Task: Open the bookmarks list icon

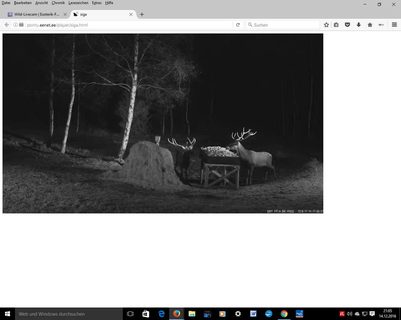Action: [x=336, y=25]
